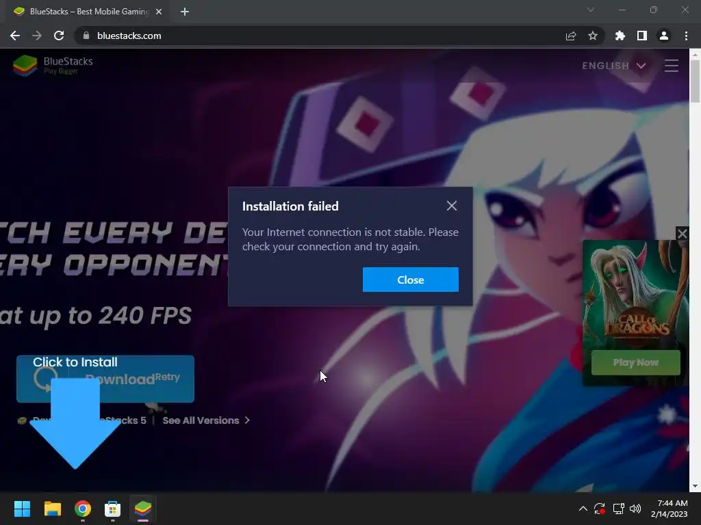Click the Download BlueStacks button

tap(105, 379)
